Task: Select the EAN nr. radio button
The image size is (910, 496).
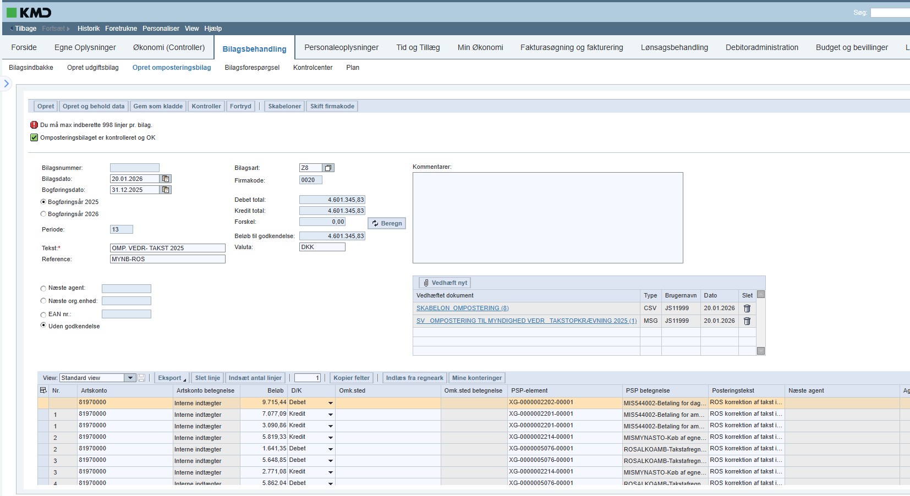Action: [x=43, y=315]
